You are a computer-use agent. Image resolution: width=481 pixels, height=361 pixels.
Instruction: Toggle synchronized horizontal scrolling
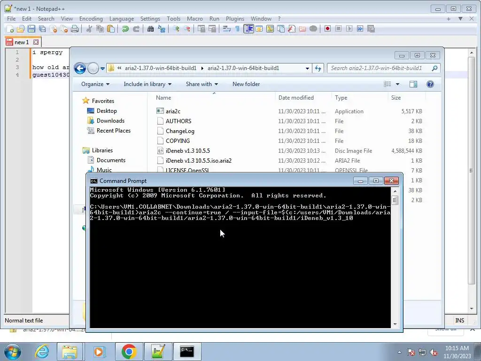pos(212,29)
